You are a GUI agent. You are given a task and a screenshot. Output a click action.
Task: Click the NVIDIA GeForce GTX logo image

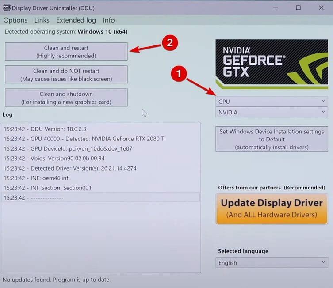point(272,64)
